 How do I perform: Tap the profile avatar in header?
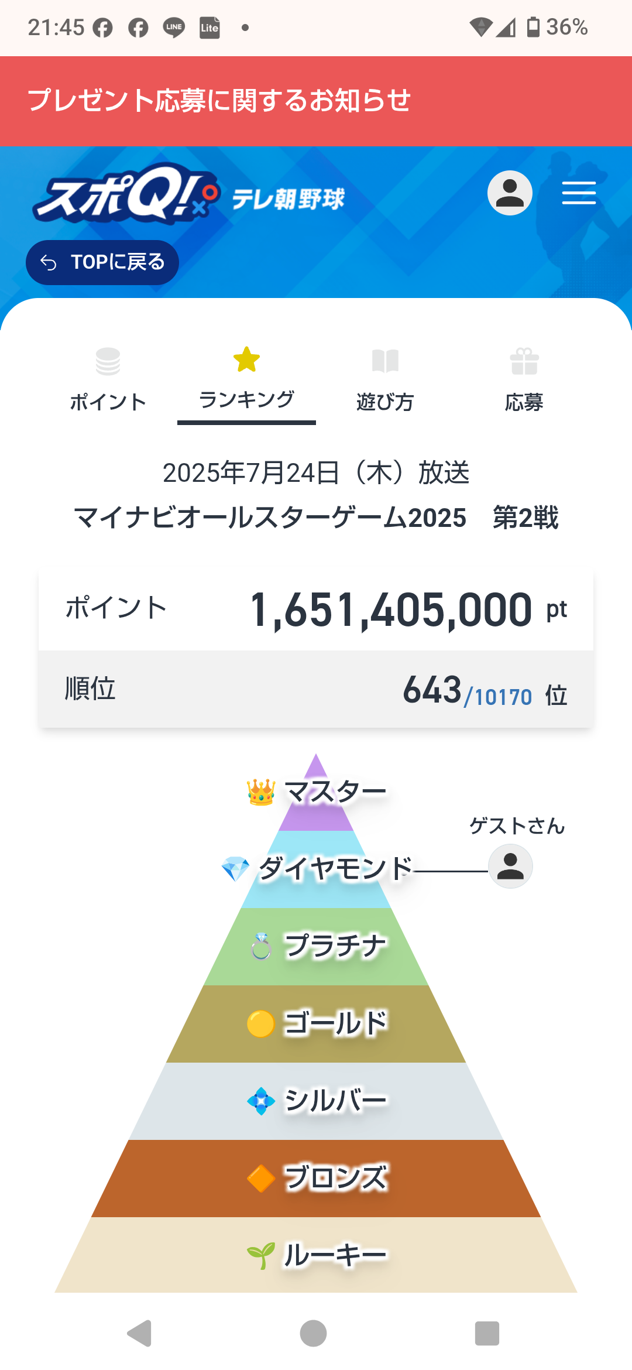click(x=510, y=193)
